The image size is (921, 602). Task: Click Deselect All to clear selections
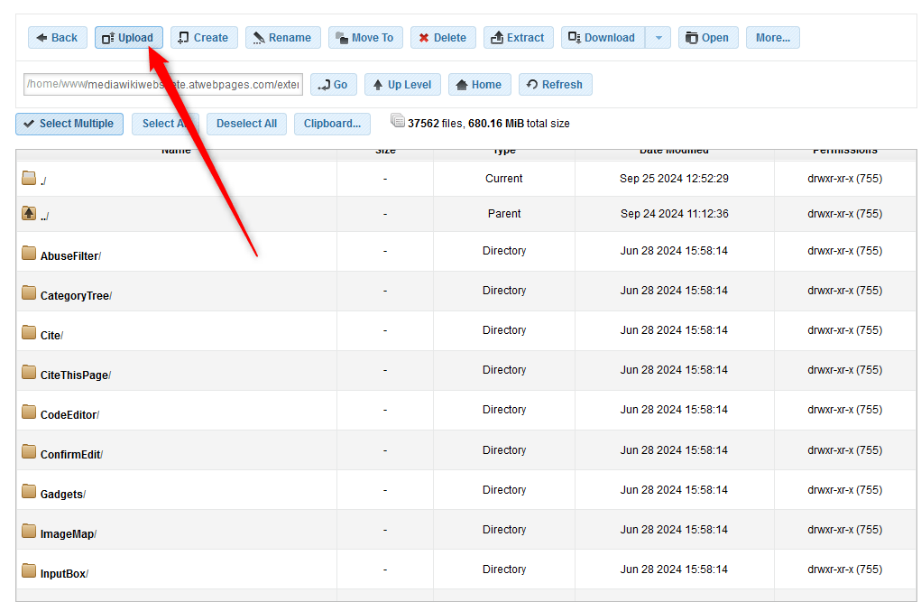(245, 124)
